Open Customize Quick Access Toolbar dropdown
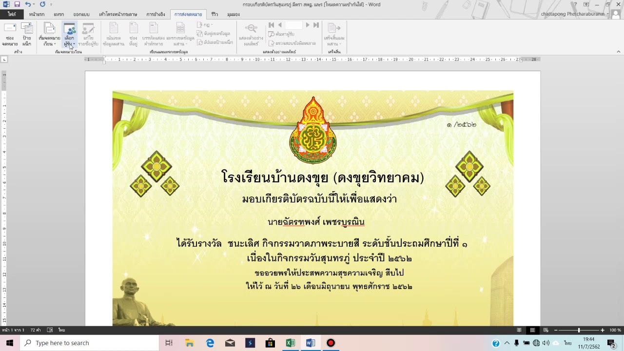This screenshot has width=624, height=351. pos(51,5)
